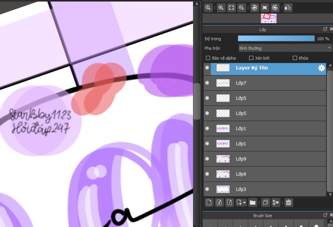Fit canvas to window in navigator toolbar
Screen dimensions: 333x227
click(231, 8)
